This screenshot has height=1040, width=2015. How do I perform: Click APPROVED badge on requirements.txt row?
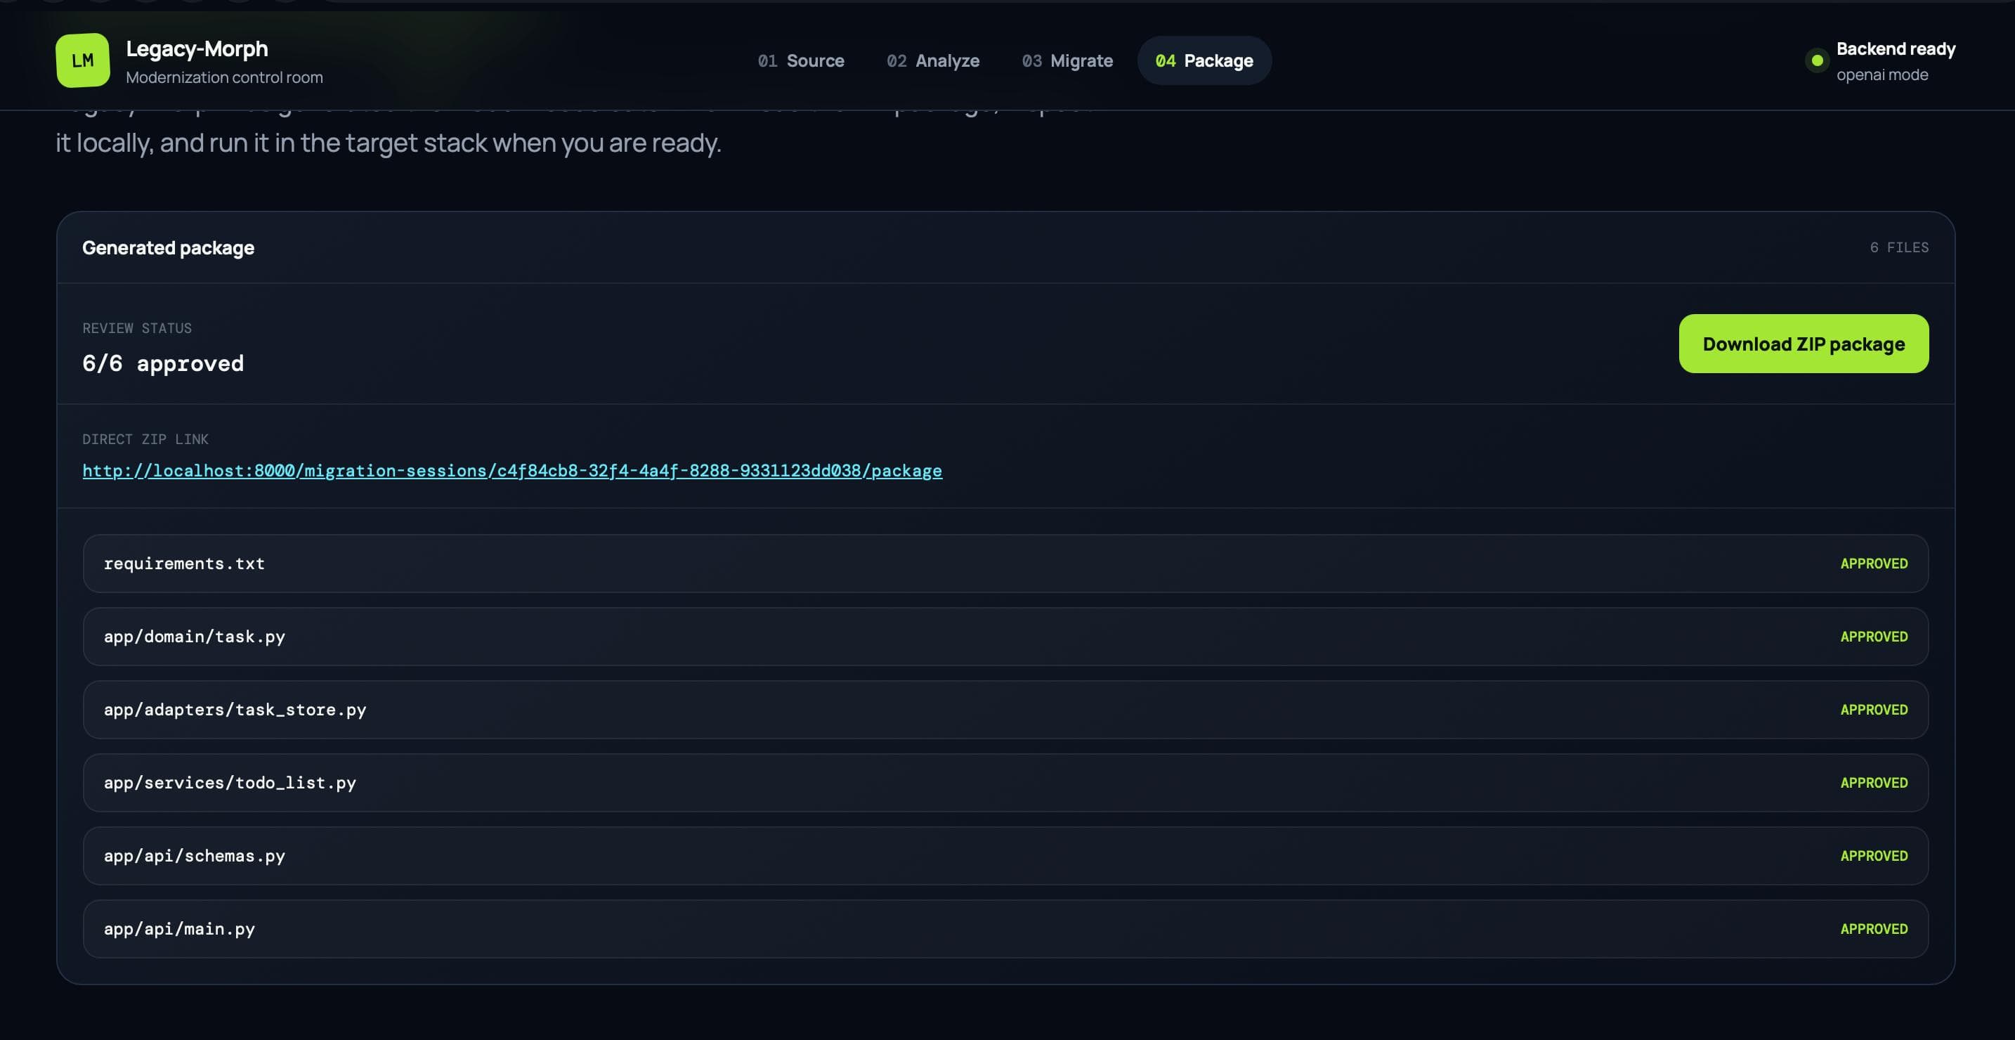1873,564
